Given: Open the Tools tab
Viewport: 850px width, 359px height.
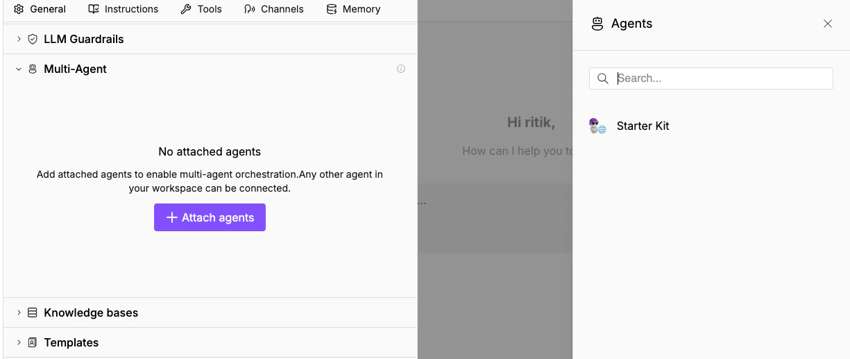Looking at the screenshot, I should tap(201, 9).
